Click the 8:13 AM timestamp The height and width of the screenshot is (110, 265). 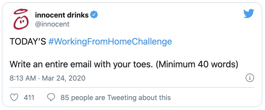point(23,78)
